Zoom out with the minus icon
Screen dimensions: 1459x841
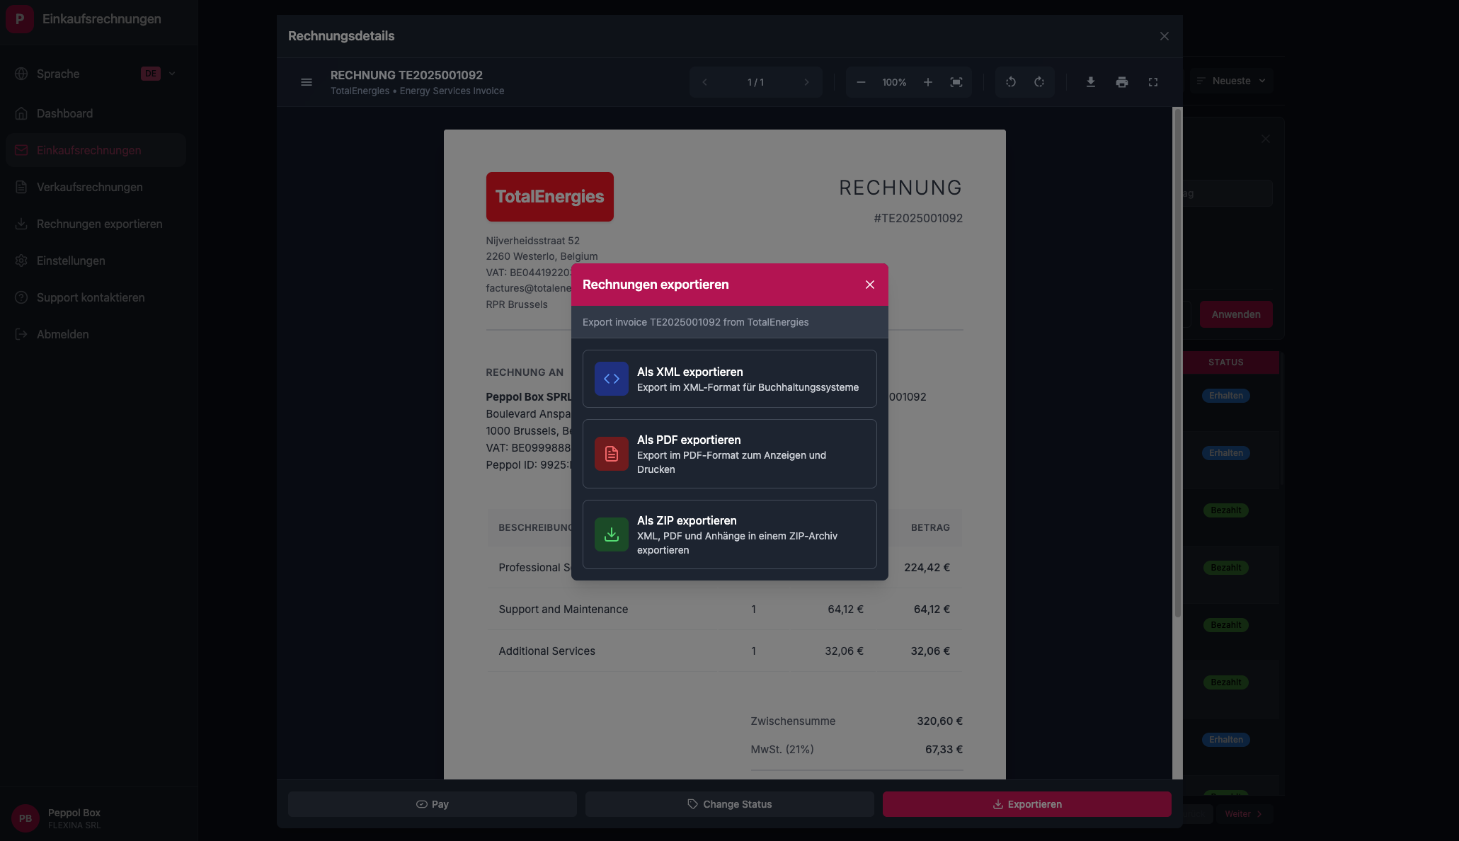pyautogui.click(x=861, y=82)
